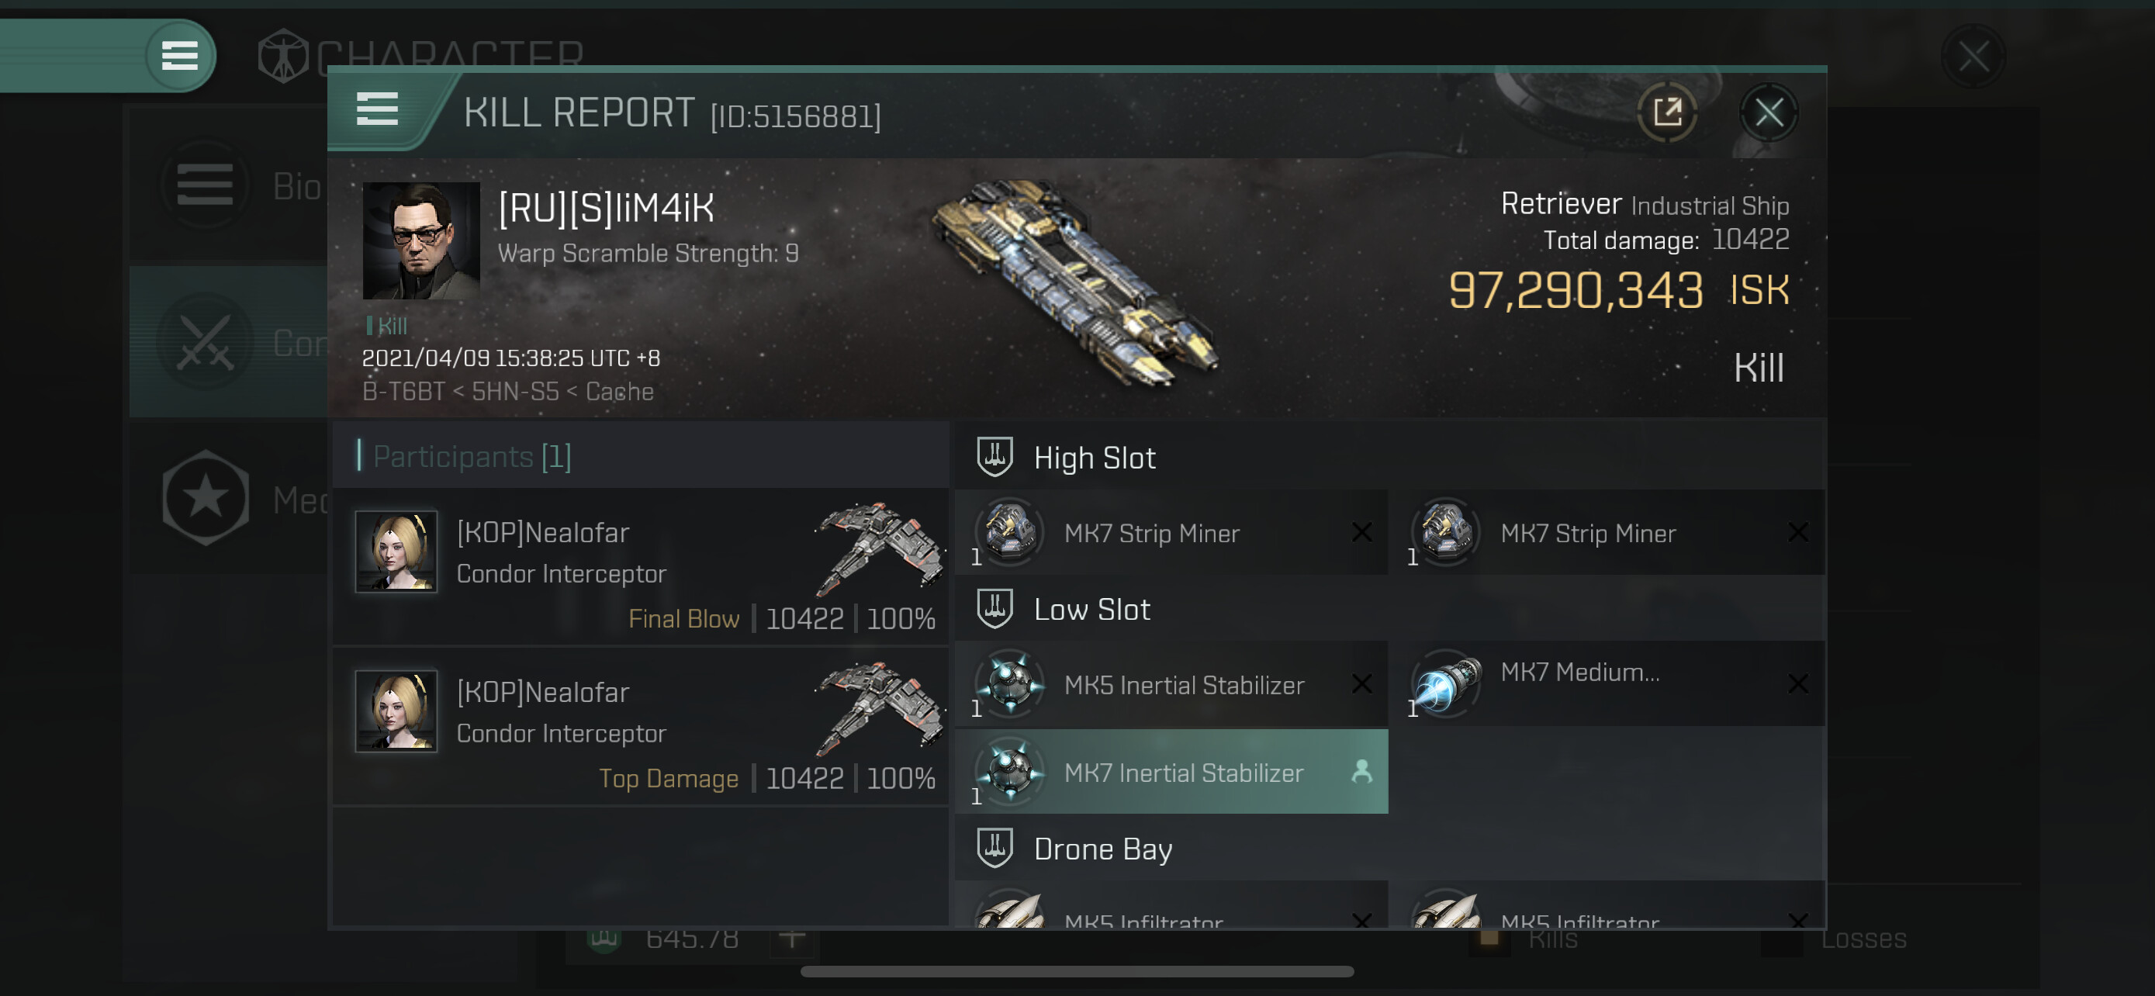Open the Kill Report hamburger menu
This screenshot has height=996, width=2155.
376,109
